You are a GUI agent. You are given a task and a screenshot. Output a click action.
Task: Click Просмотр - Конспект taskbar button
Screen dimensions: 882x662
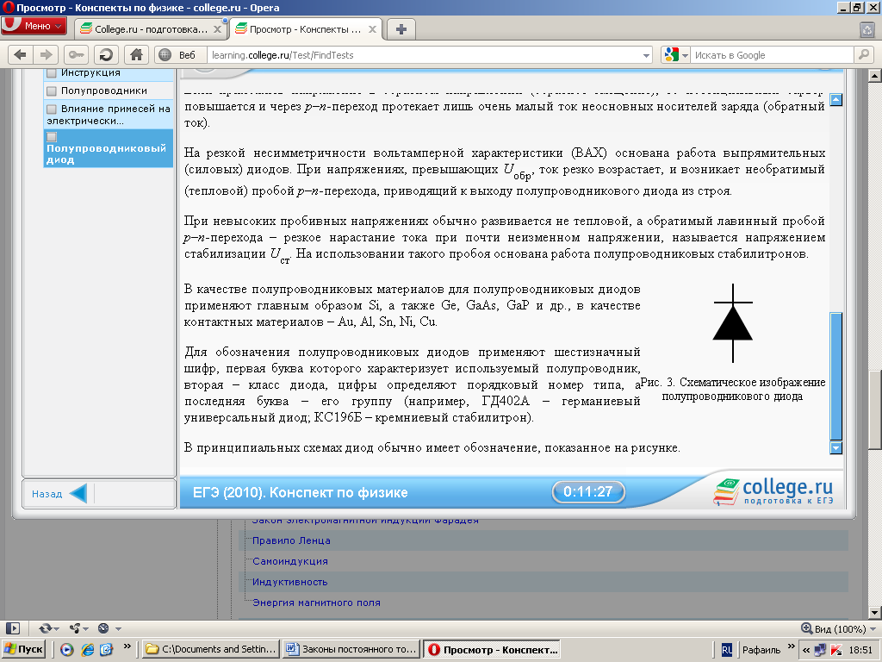(x=492, y=649)
